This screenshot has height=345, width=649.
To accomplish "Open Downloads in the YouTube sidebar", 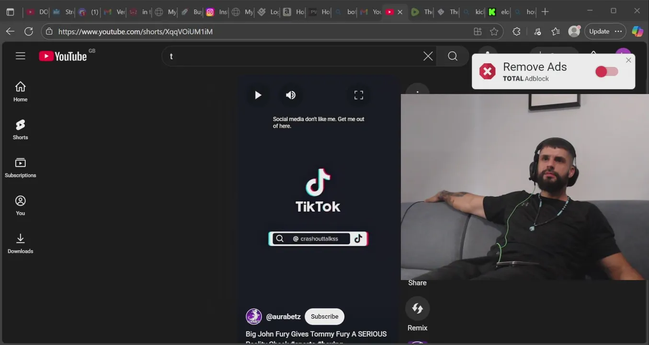I will (x=20, y=243).
